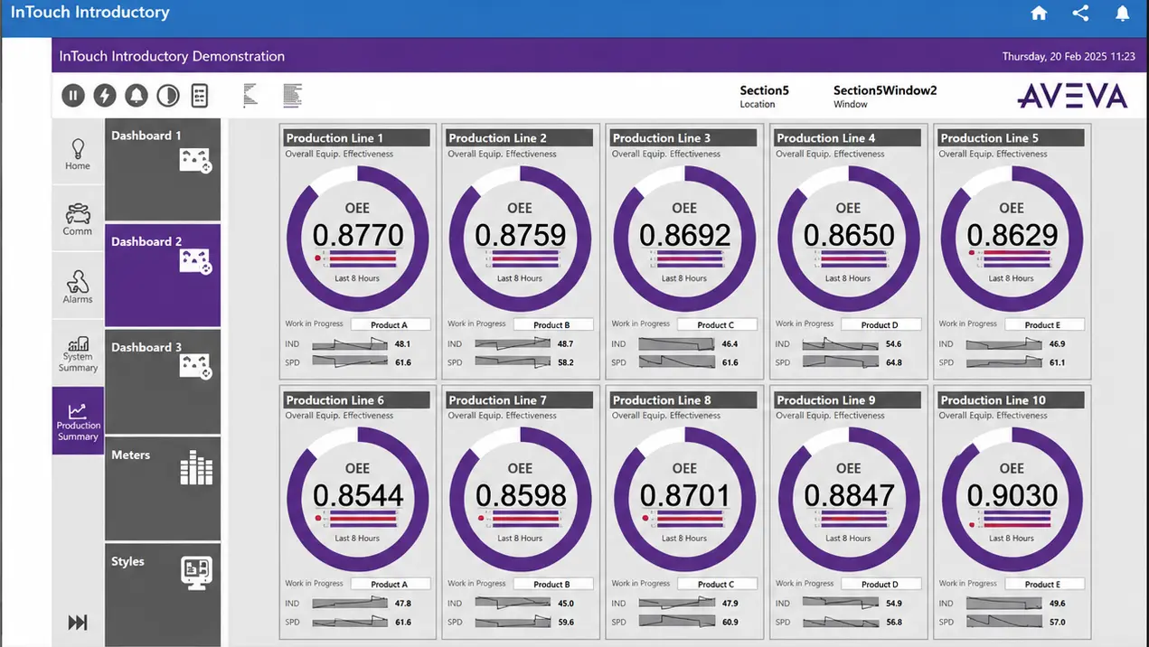Click the home icon in the blue header

click(1039, 14)
